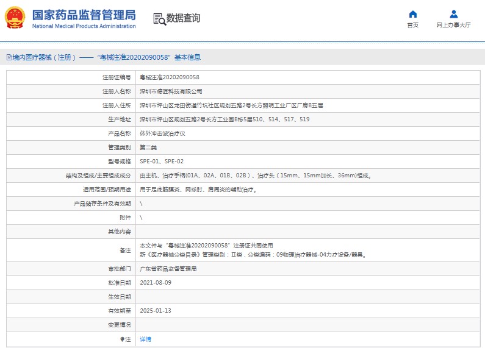Select the 备注 classification line 09物理治疗器械
485x348 pixels.
pyautogui.click(x=253, y=255)
